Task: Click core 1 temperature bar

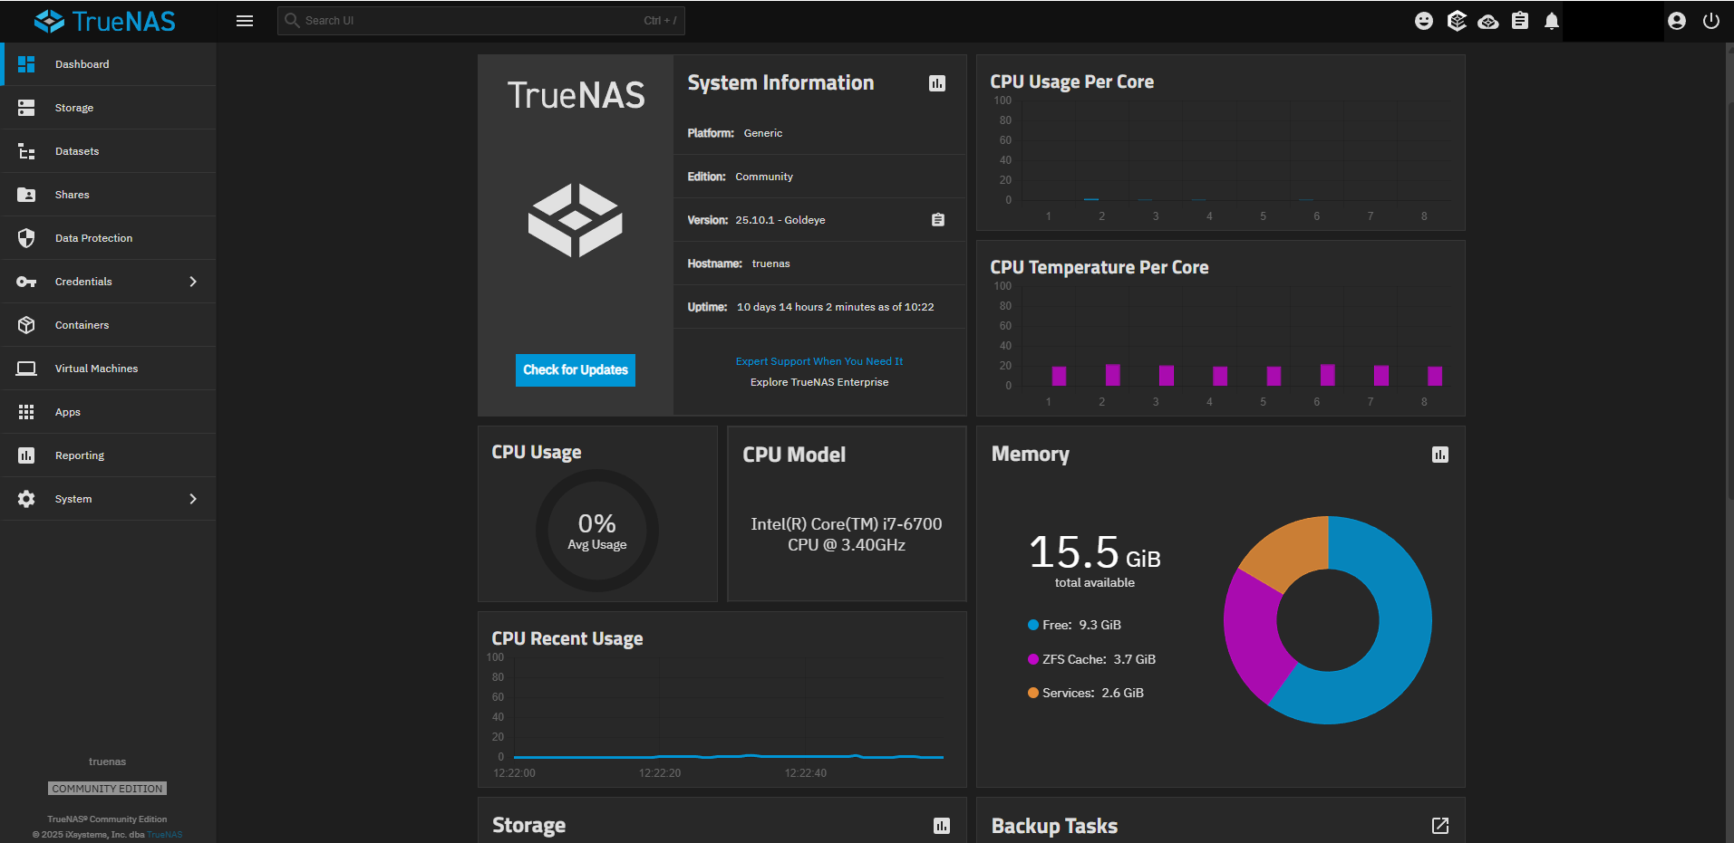Action: (x=1059, y=376)
